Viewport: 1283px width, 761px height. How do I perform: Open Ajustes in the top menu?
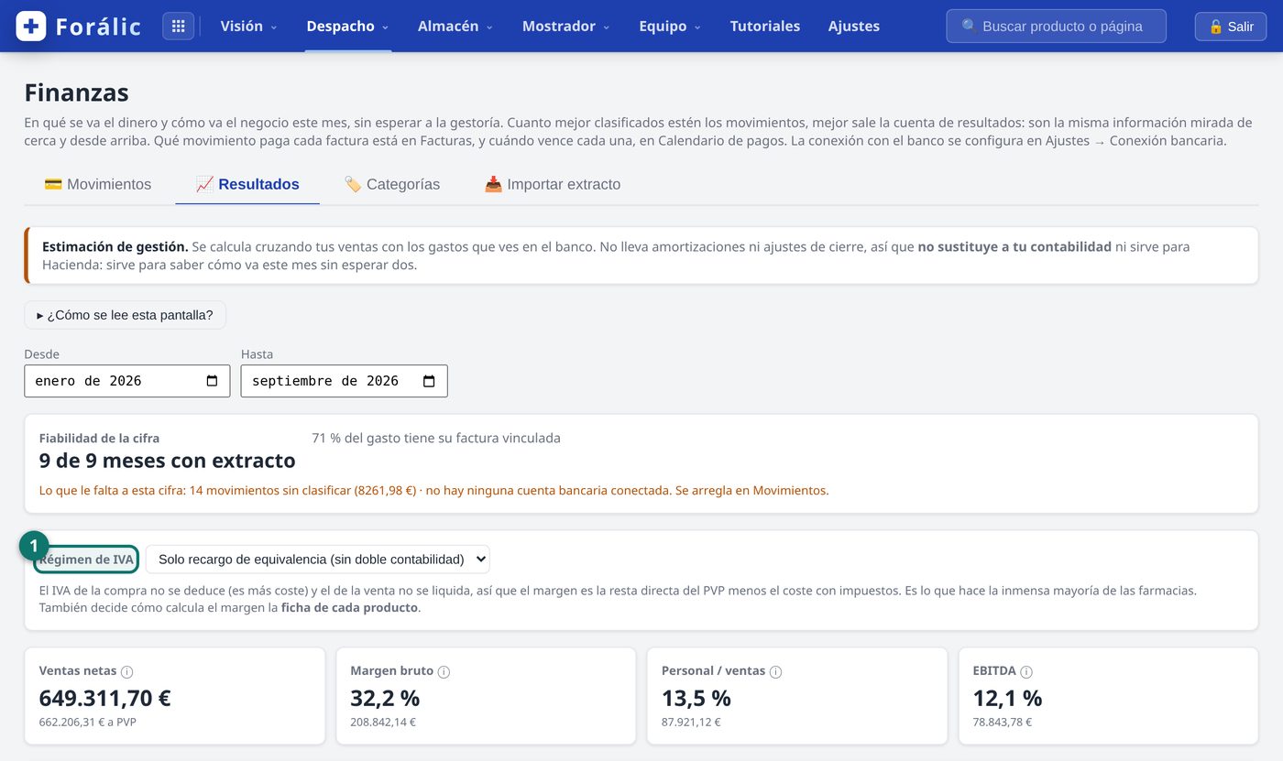(x=853, y=27)
